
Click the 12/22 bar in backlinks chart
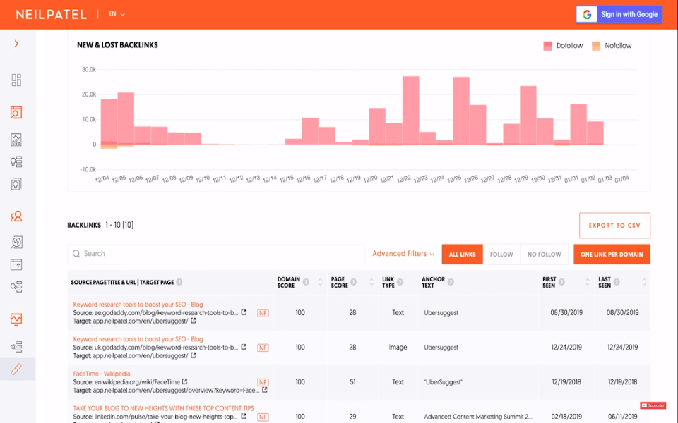tap(411, 111)
